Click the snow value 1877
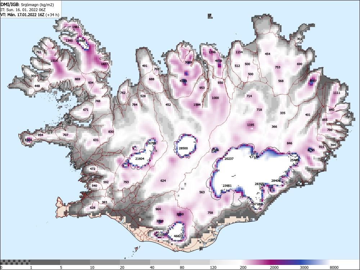Image resolution: width=360 pixels, height=270 pixels. [x=104, y=64]
